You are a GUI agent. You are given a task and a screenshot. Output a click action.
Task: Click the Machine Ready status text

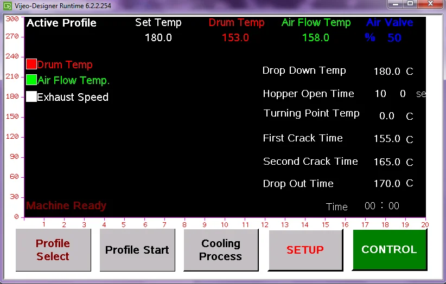pos(66,205)
